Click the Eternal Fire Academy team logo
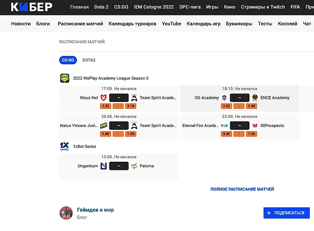Viewport: 314px width, 231px height. coord(224,126)
